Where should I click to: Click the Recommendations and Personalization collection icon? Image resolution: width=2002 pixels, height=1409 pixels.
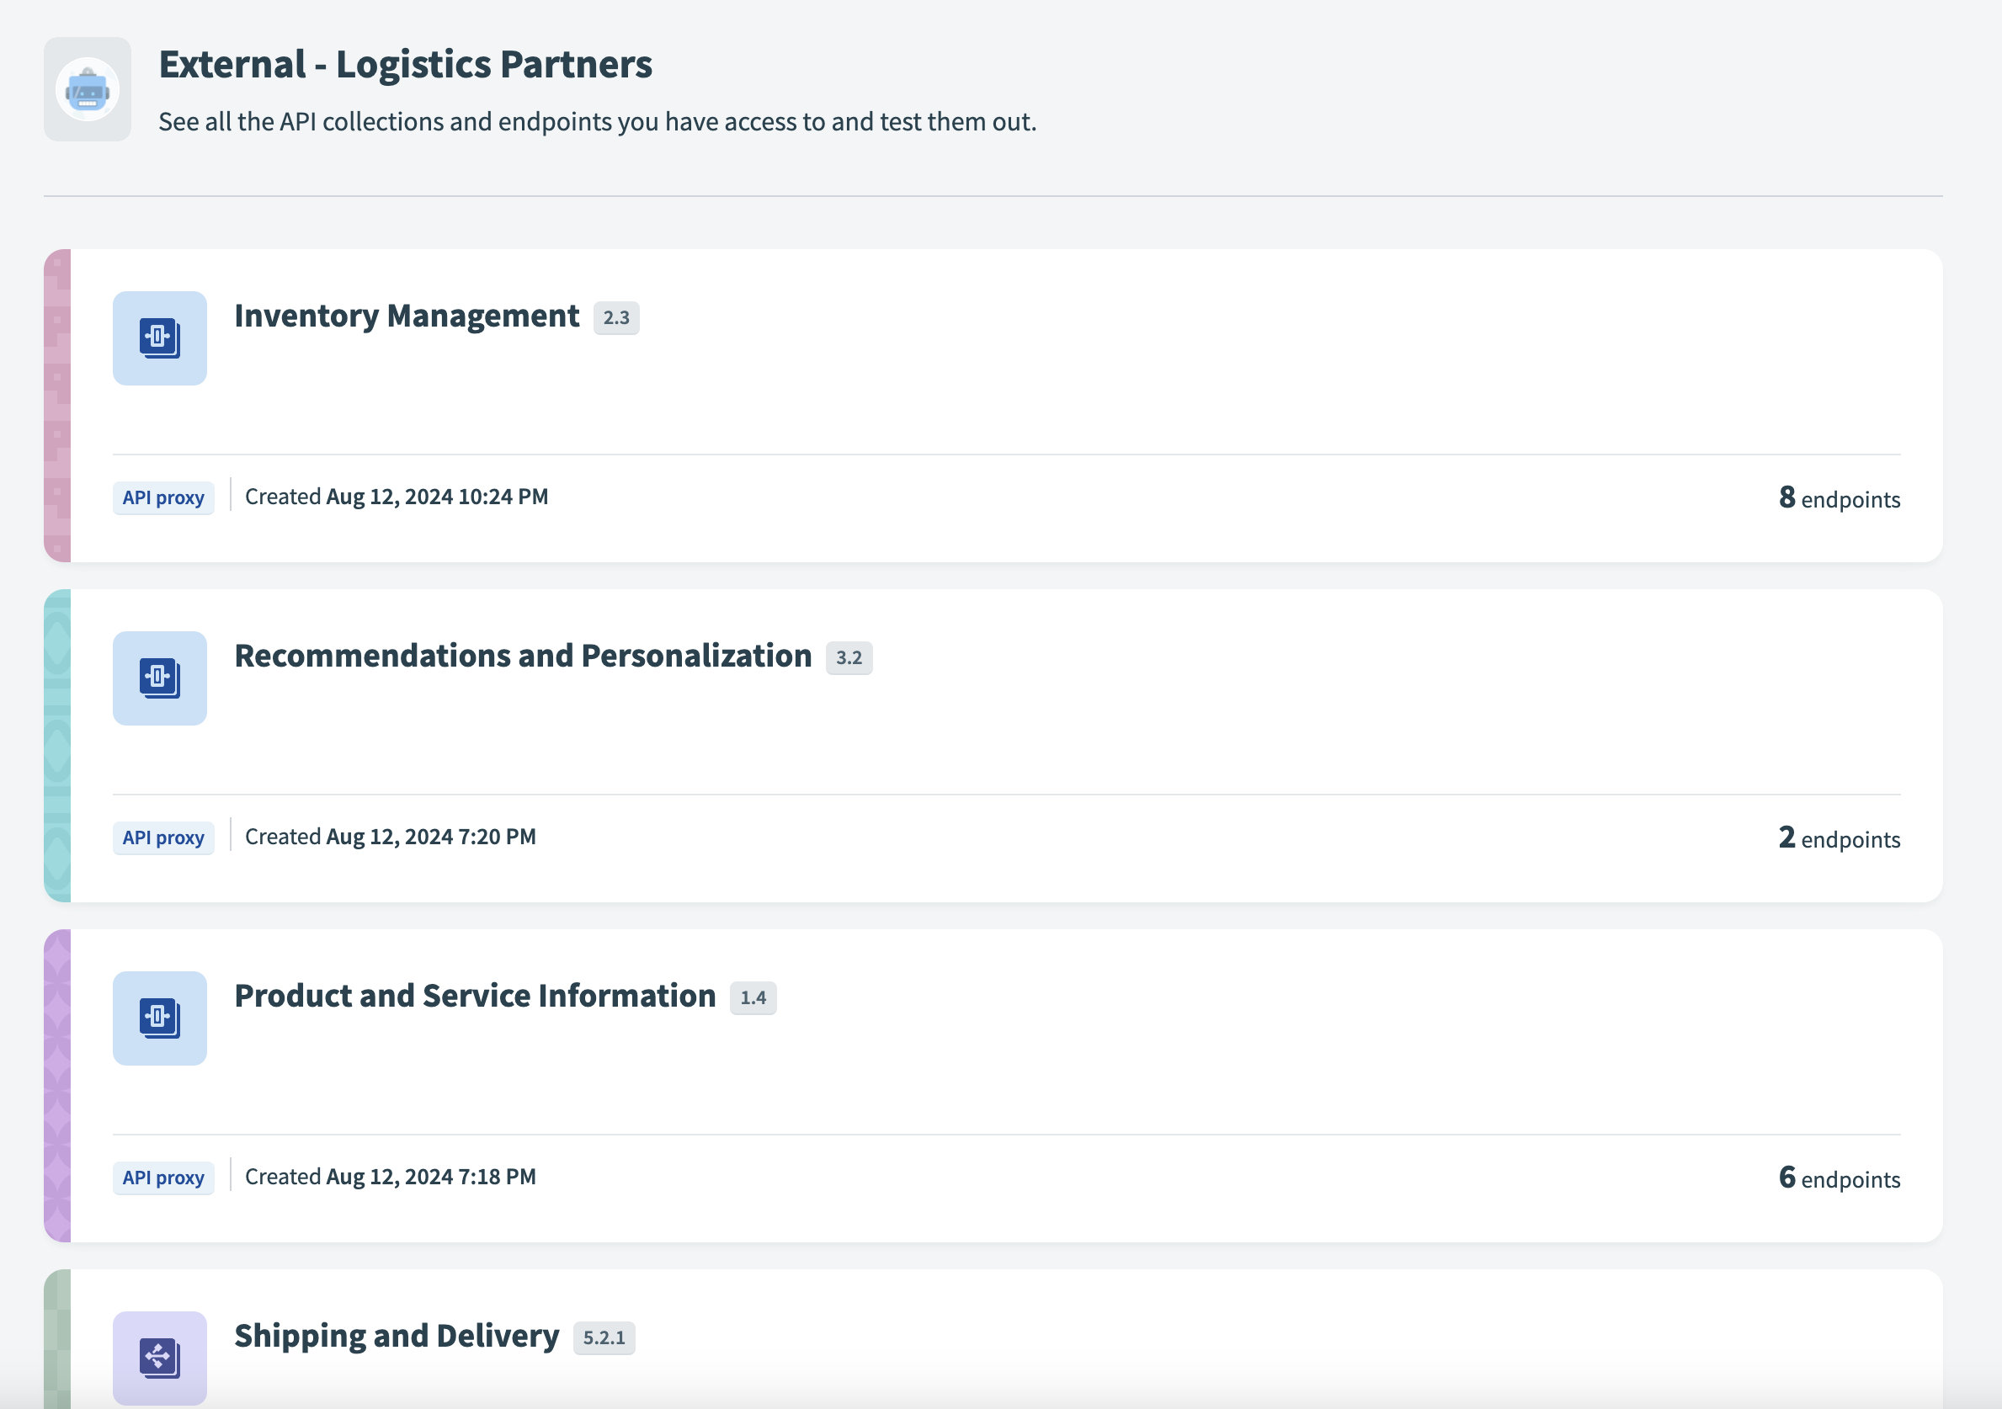tap(160, 678)
